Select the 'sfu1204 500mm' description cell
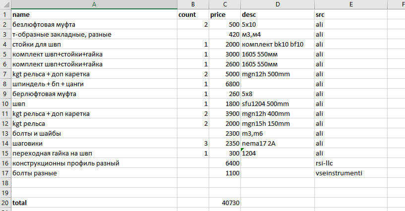The image size is (405, 211). (x=278, y=104)
